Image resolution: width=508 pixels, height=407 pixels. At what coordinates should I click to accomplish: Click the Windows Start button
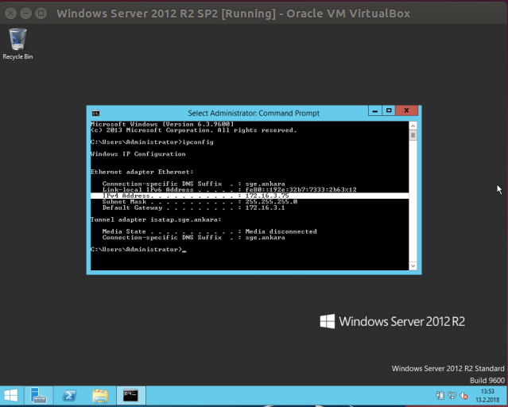[11, 396]
